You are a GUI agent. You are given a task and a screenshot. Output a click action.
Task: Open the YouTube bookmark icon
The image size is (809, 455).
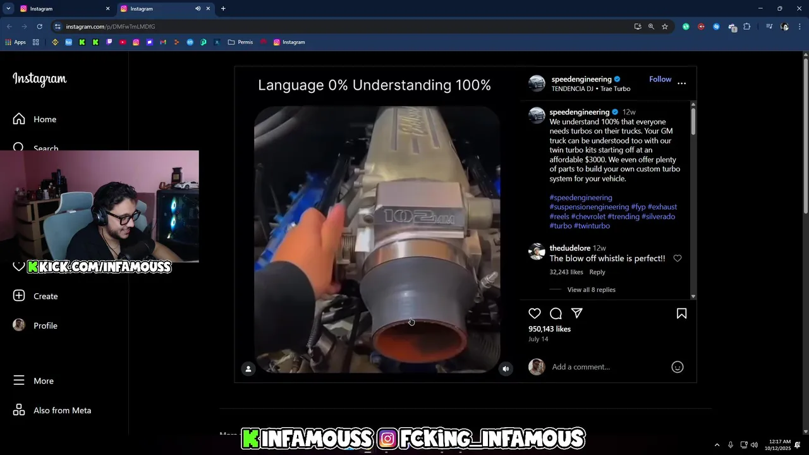click(123, 42)
